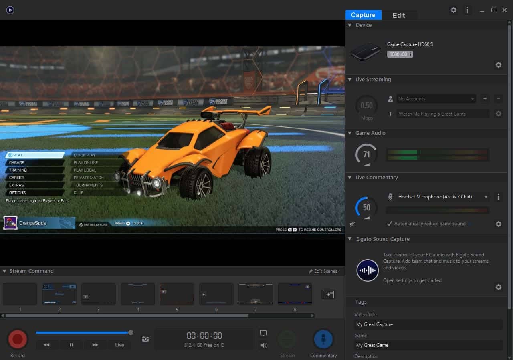
Task: Fast forward the playback
Action: [x=95, y=345]
